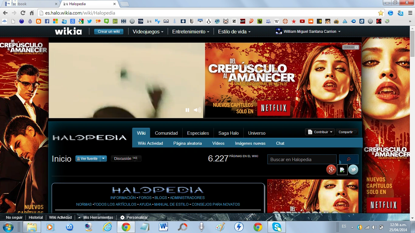415x233 pixels.
Task: Open the SoundCloud bookmark icon
Action: click(x=310, y=21)
